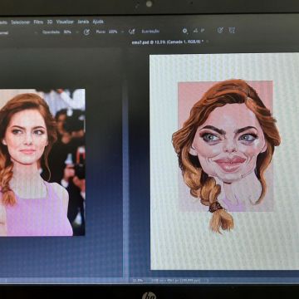Open the Ajuda menu
Image resolution: width=299 pixels, height=299 pixels.
point(98,22)
